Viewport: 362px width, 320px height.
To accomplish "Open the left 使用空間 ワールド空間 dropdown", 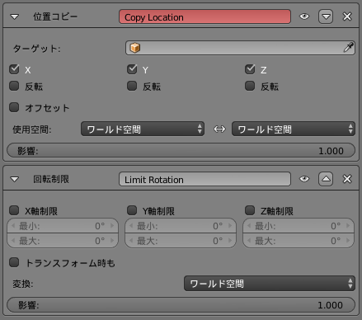I will pyautogui.click(x=143, y=129).
